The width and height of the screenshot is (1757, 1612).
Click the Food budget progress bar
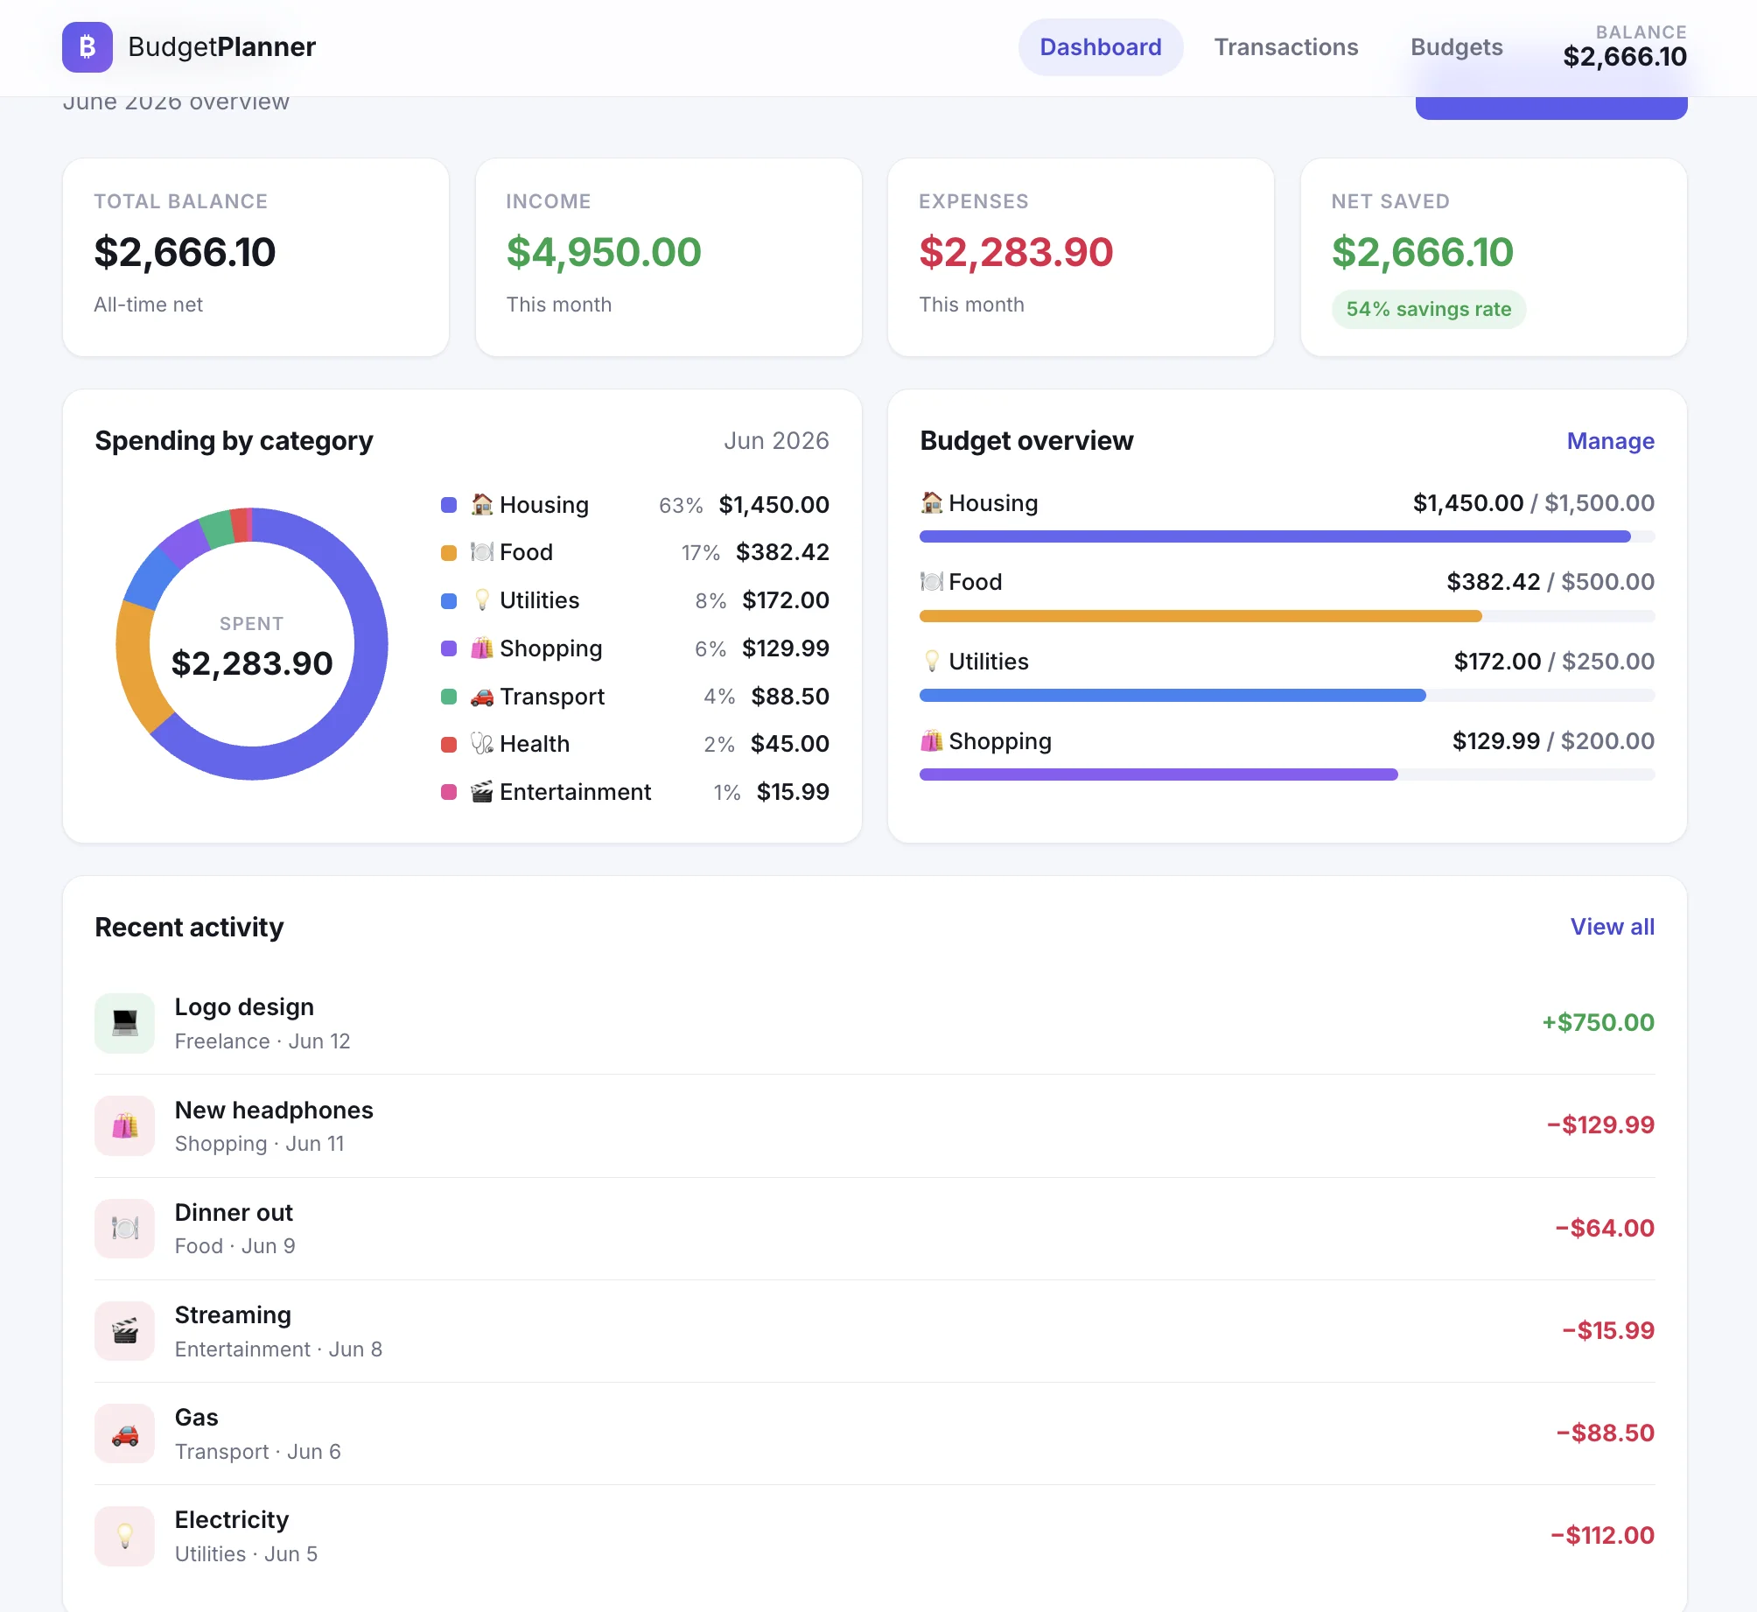(1287, 616)
